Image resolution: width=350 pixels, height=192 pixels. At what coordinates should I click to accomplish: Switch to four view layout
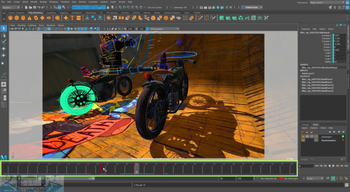[x=4, y=91]
